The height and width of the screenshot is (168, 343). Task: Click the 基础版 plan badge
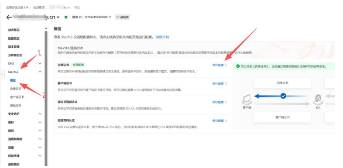pos(122,17)
